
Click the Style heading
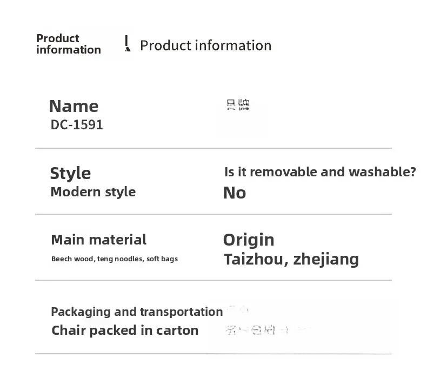70,173
